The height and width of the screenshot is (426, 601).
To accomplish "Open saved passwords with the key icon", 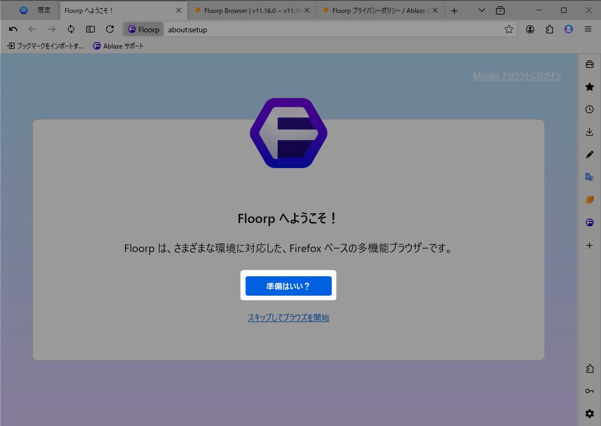I will (589, 391).
